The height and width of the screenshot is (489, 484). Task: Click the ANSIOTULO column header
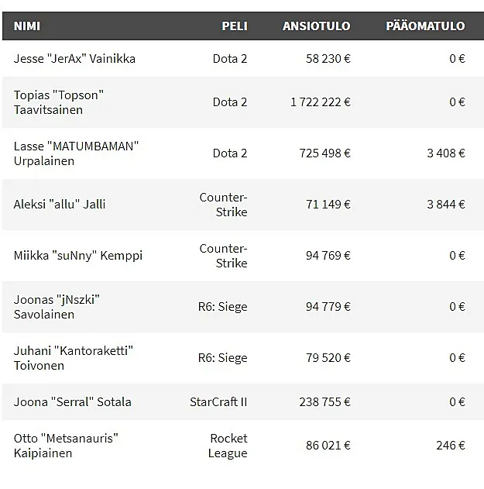pyautogui.click(x=316, y=26)
